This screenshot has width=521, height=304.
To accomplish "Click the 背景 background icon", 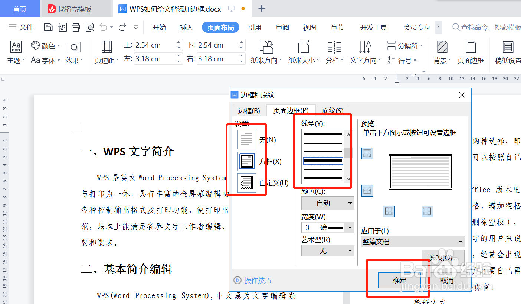I will tap(442, 47).
